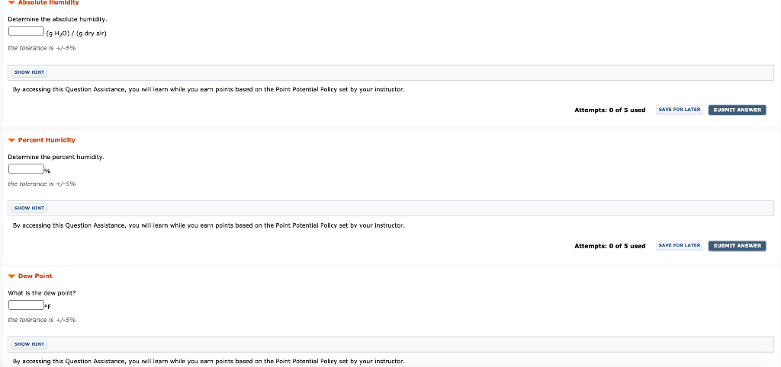Image resolution: width=781 pixels, height=367 pixels.
Task: Click the percent humidity answer input field
Action: [27, 169]
